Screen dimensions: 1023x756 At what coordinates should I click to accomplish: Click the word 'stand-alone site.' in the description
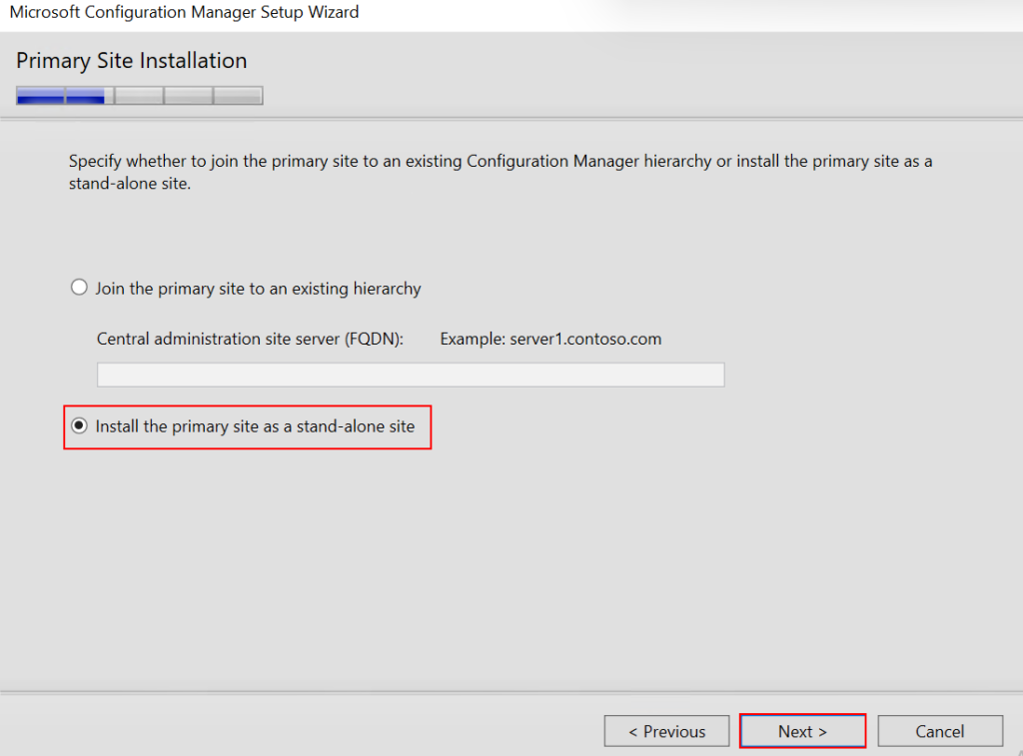click(x=129, y=185)
